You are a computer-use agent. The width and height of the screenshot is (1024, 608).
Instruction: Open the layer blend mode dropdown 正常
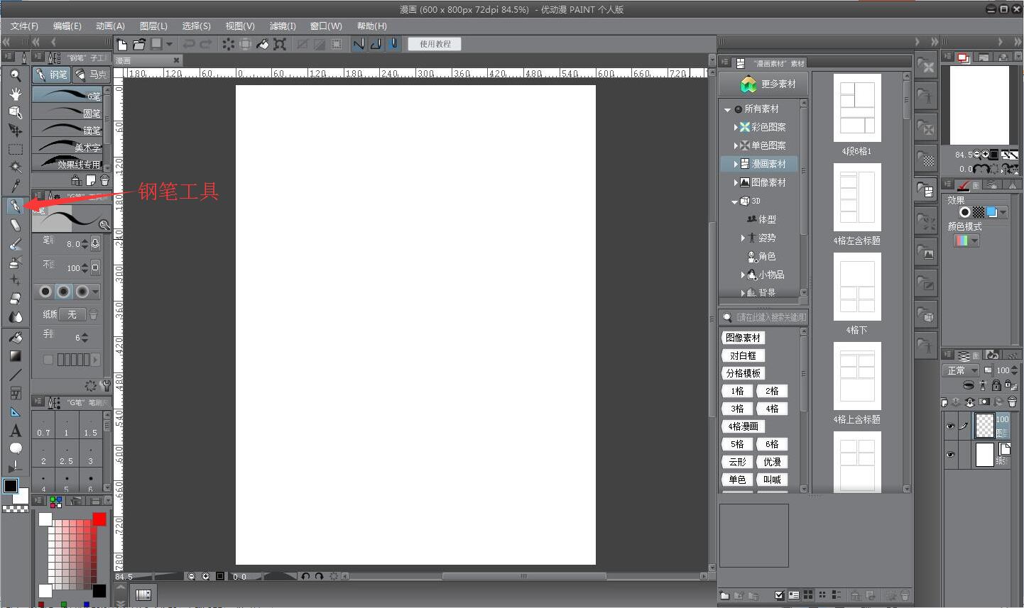point(962,370)
